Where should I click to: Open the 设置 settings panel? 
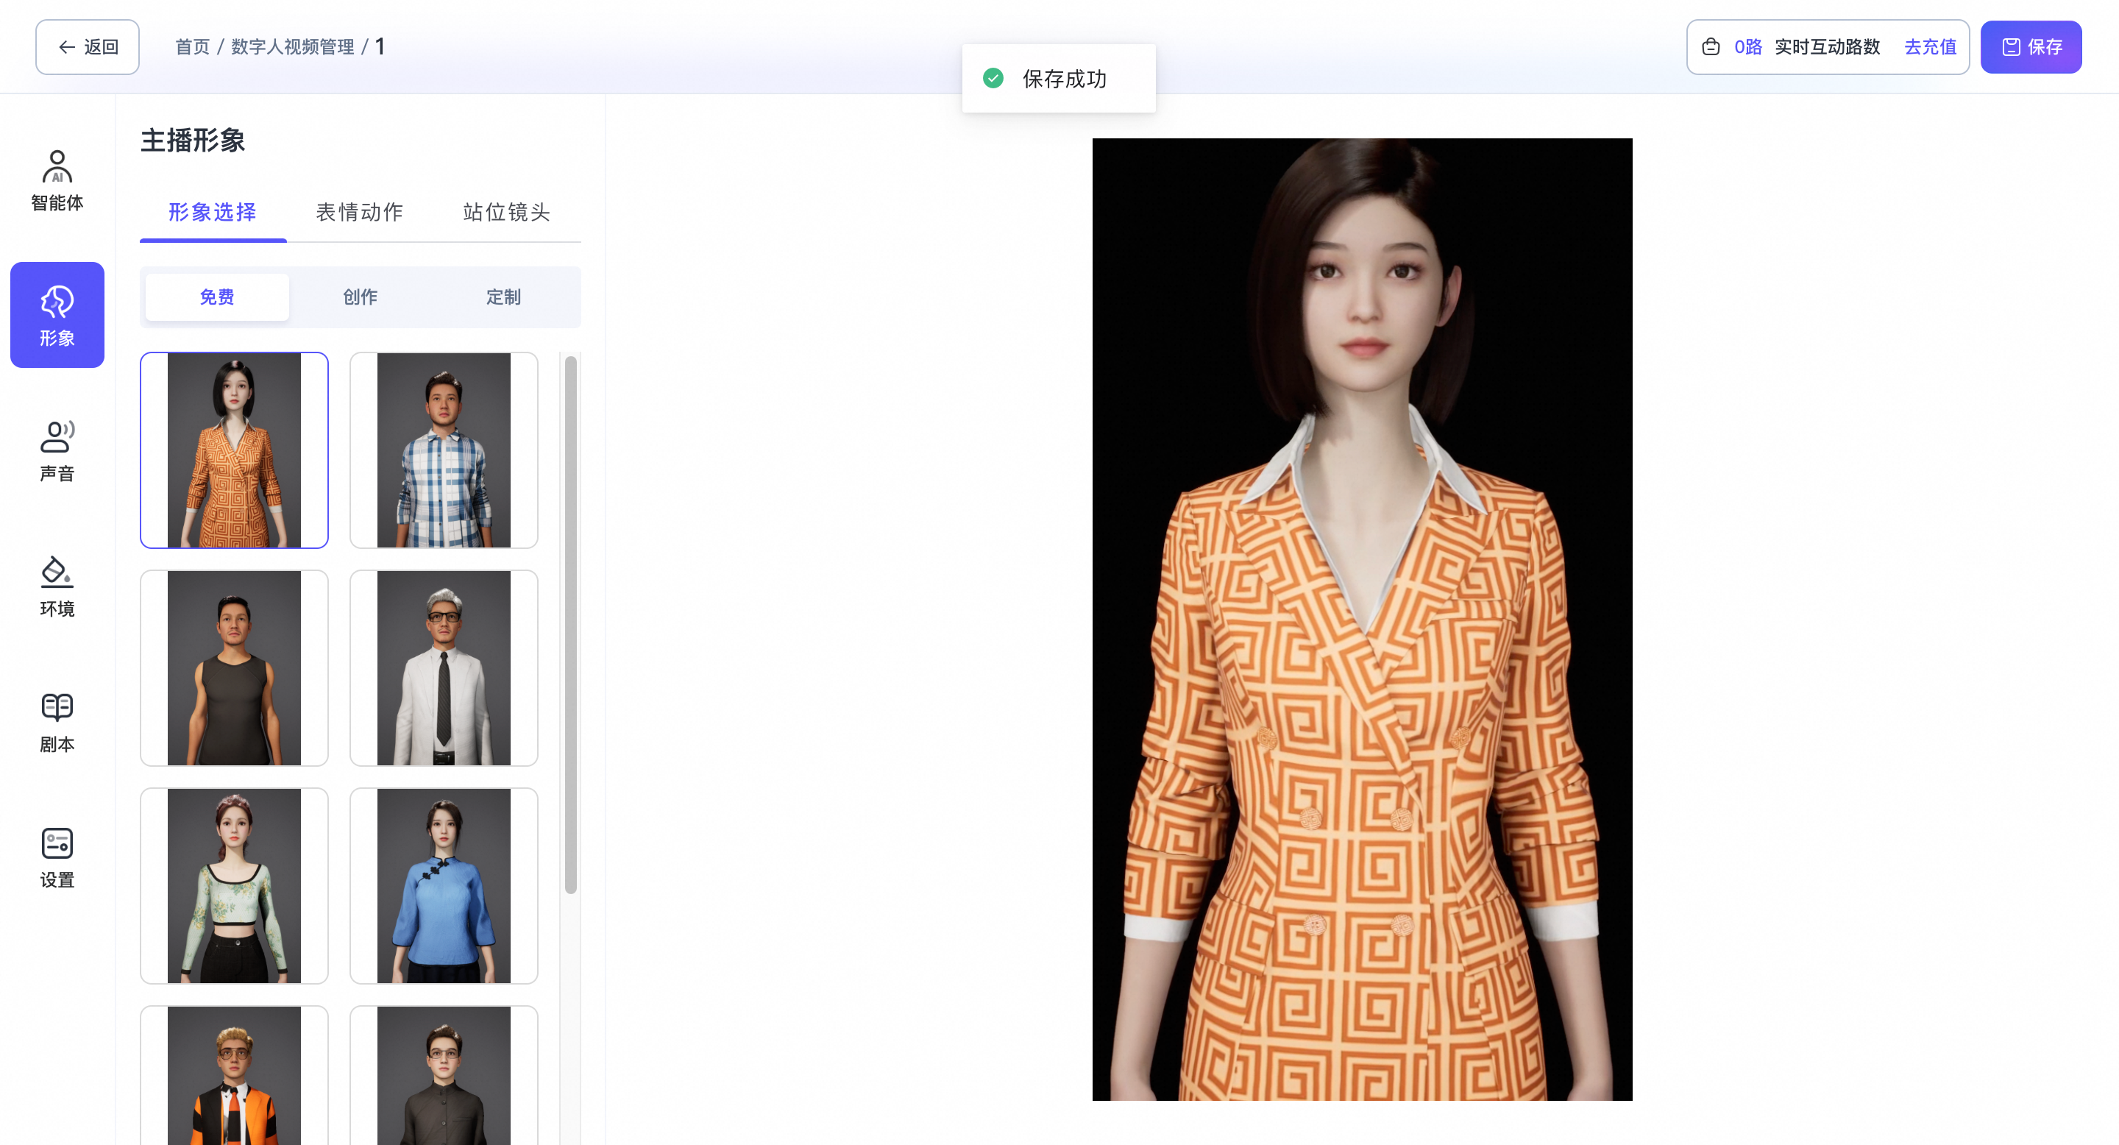(x=57, y=858)
